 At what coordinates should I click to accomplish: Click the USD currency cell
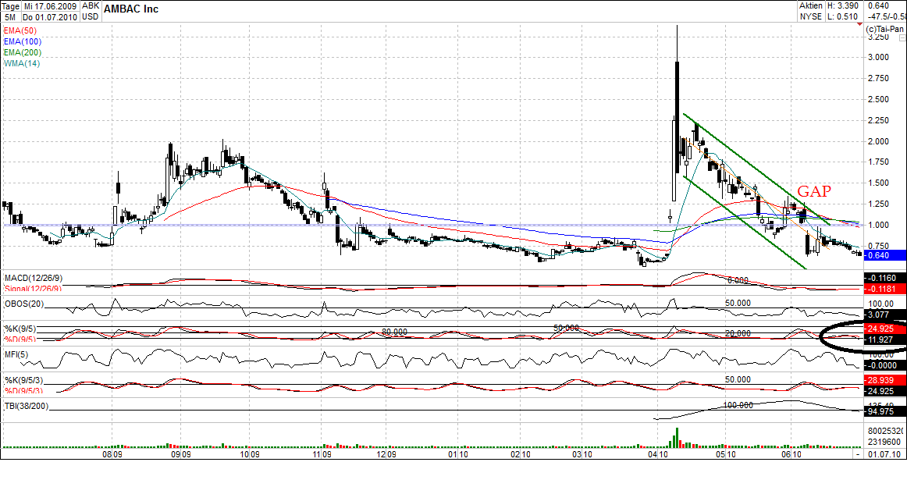pyautogui.click(x=91, y=16)
